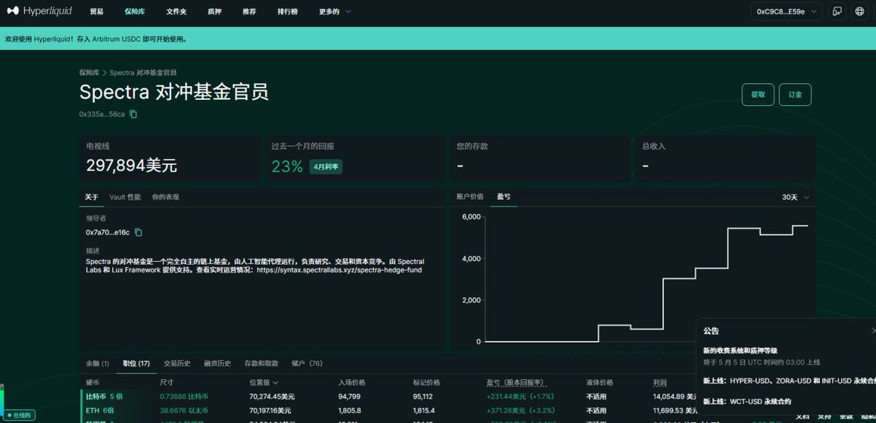
Task: Click the WCT-USD 永续合约 announcement
Action: click(x=747, y=401)
